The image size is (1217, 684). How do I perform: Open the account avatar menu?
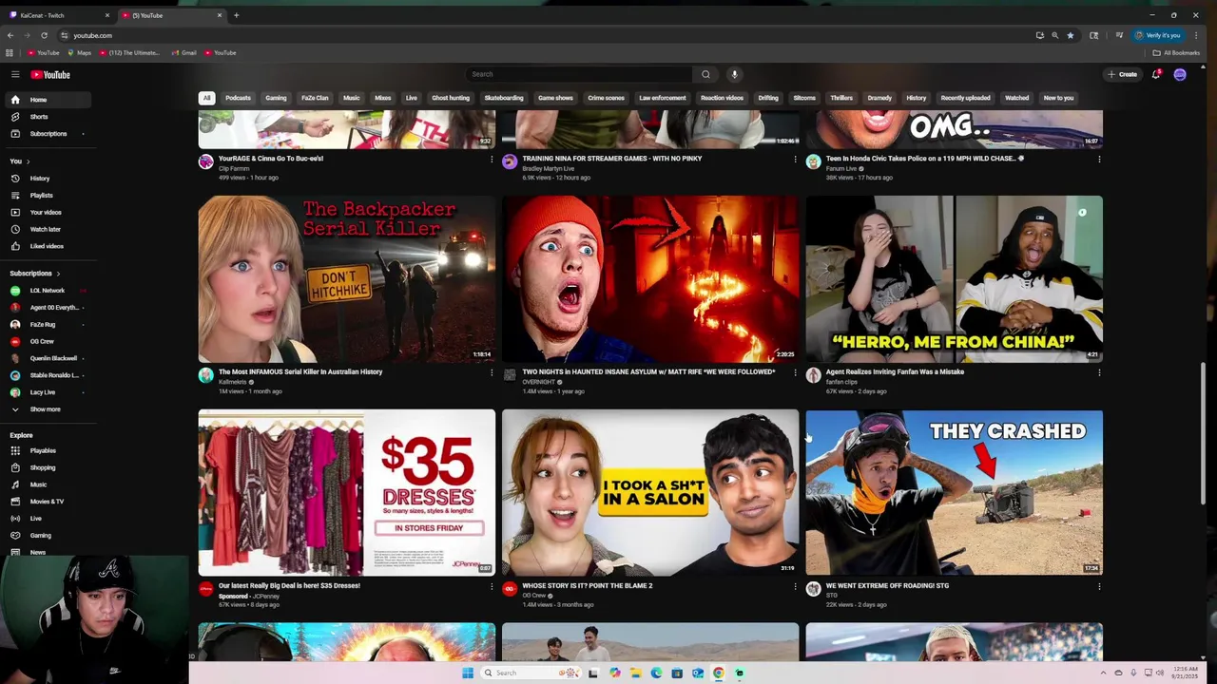(x=1180, y=74)
